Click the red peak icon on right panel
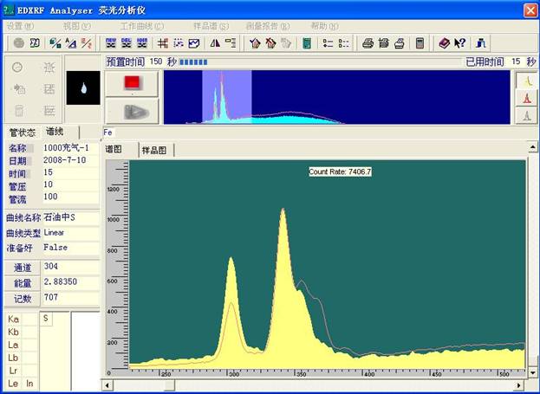Image resolution: width=540 pixels, height=394 pixels. (x=525, y=98)
